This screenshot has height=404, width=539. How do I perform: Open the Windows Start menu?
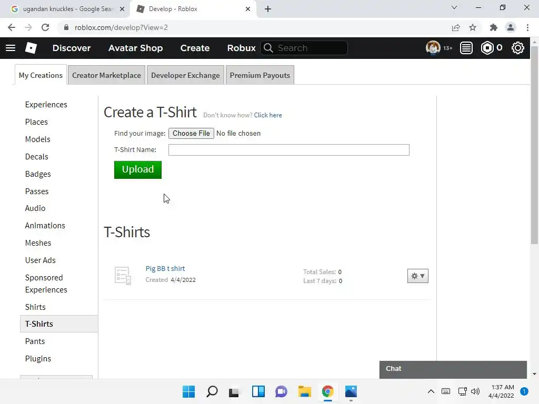coord(188,391)
